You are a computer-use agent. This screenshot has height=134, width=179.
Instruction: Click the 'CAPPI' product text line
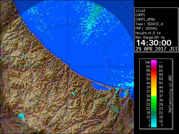click(140, 15)
